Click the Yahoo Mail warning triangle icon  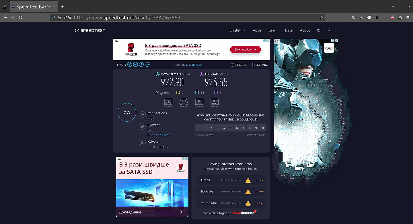click(x=248, y=203)
